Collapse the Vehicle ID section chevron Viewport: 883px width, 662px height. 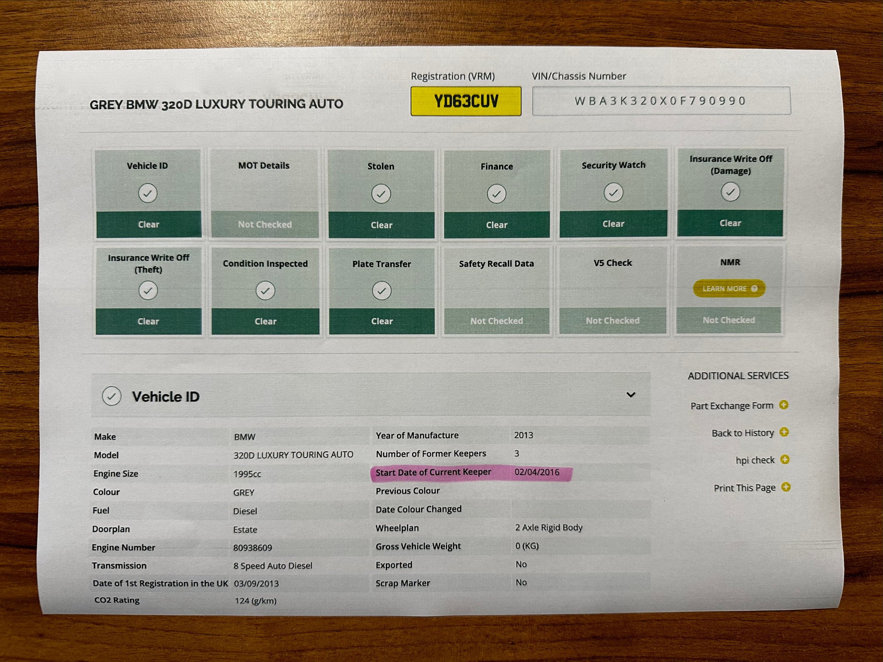[631, 395]
